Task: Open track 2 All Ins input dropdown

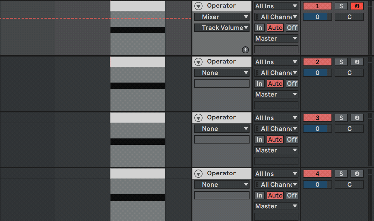Action: [x=276, y=62]
